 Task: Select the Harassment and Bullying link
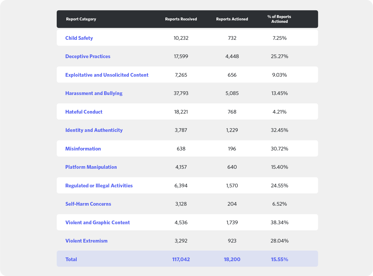coord(94,93)
